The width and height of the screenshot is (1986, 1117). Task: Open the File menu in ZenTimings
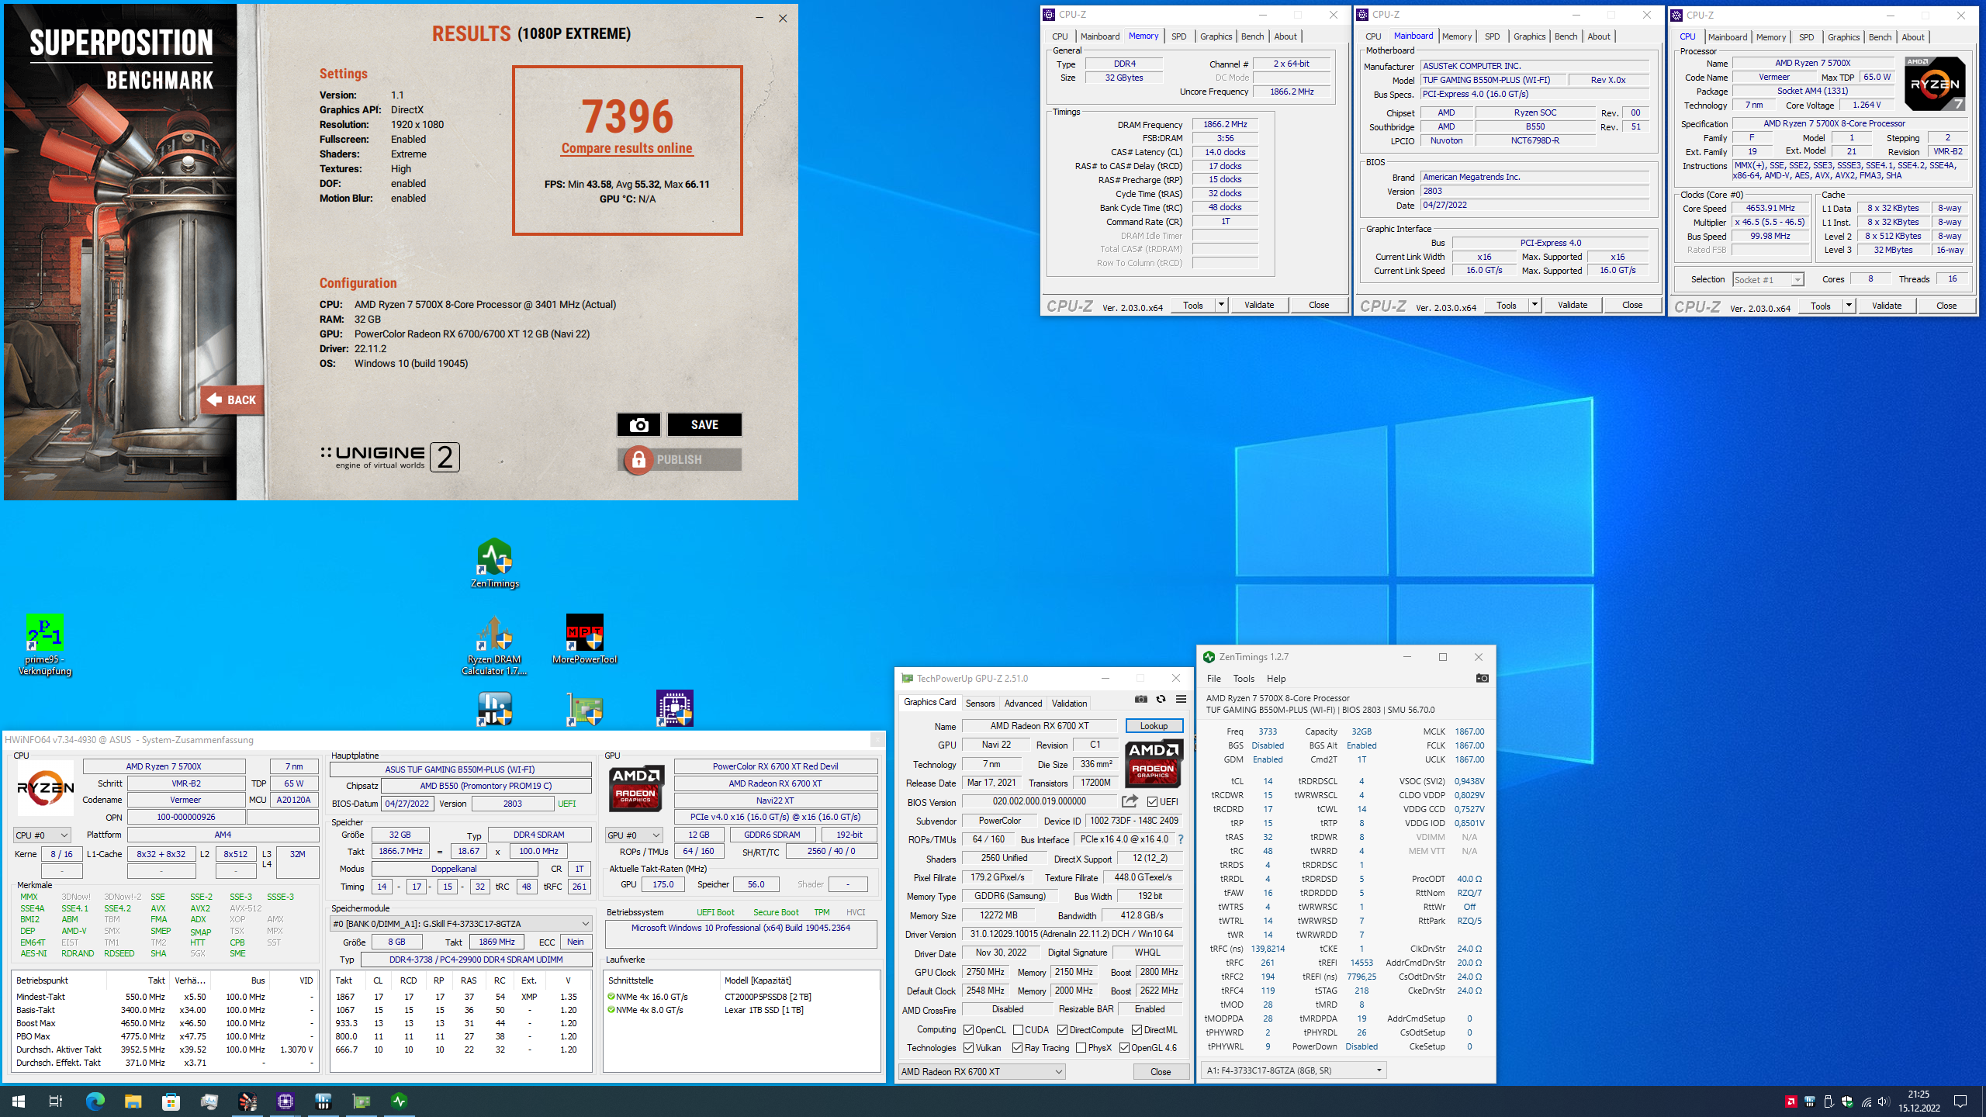click(x=1213, y=679)
